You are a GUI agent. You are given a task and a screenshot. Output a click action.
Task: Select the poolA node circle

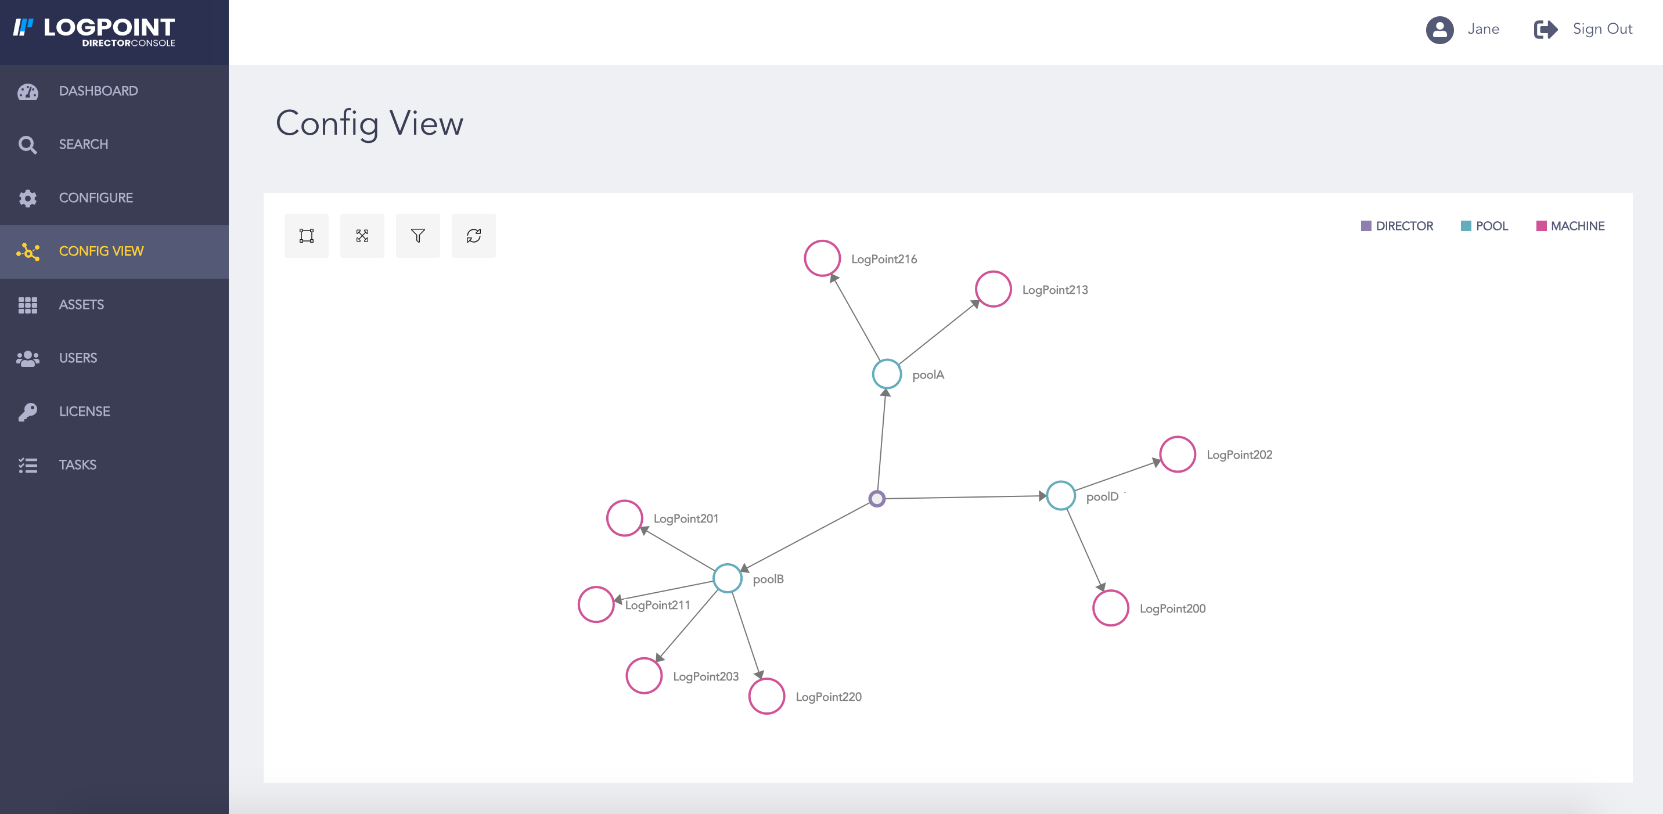(x=887, y=374)
